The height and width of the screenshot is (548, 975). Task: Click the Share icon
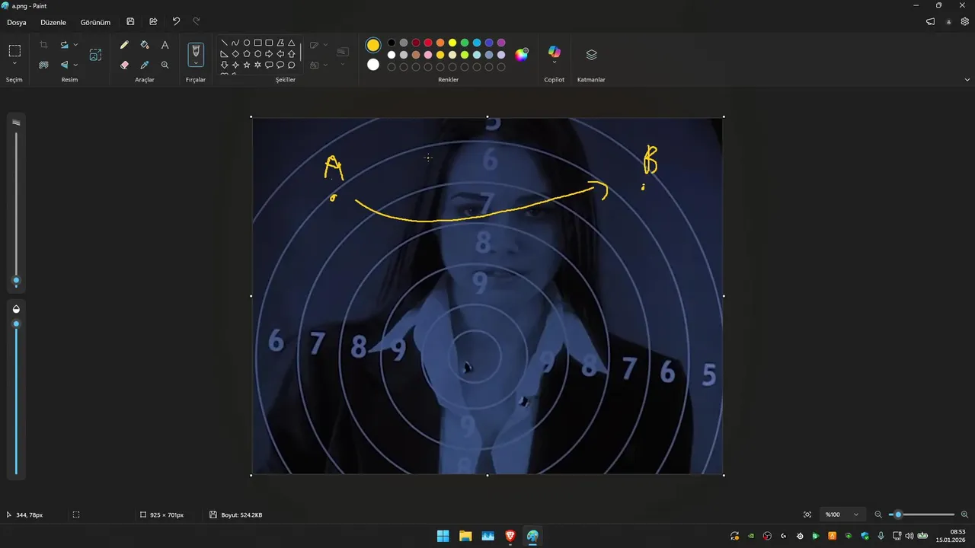153,22
